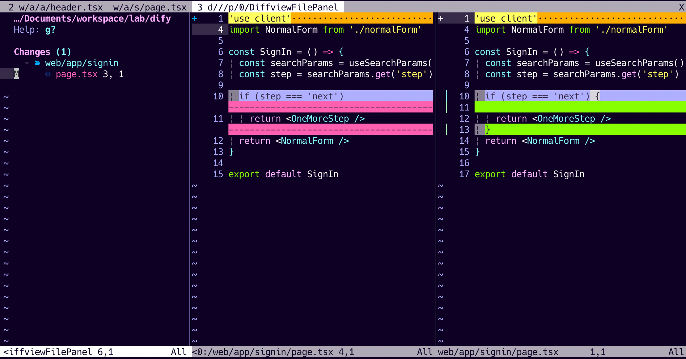
Task: Click the green added line 11 on right
Action: tap(580, 107)
